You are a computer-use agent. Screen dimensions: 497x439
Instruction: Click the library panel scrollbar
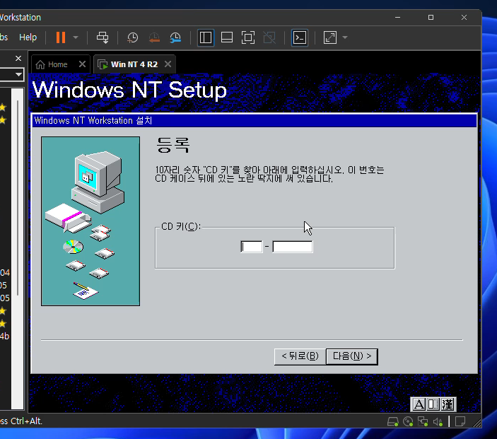click(18, 198)
